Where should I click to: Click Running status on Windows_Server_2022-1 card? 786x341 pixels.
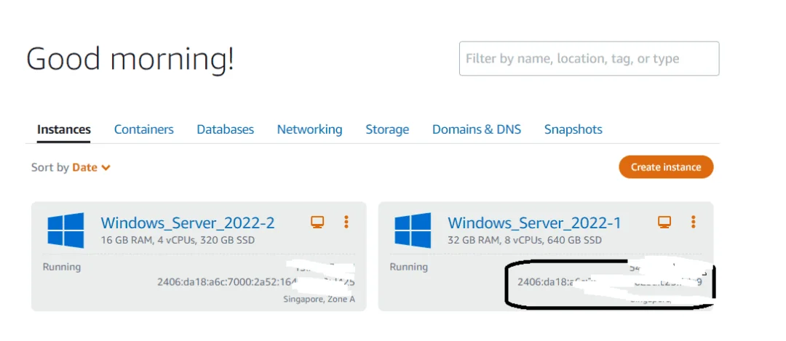409,267
